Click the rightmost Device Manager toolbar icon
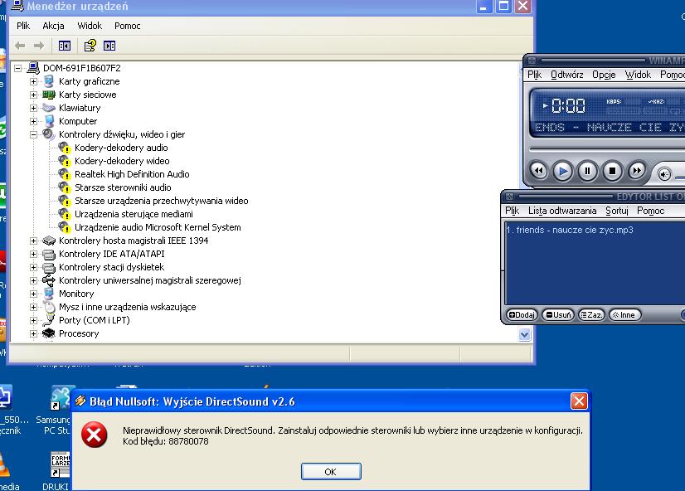The width and height of the screenshot is (685, 491). (109, 46)
